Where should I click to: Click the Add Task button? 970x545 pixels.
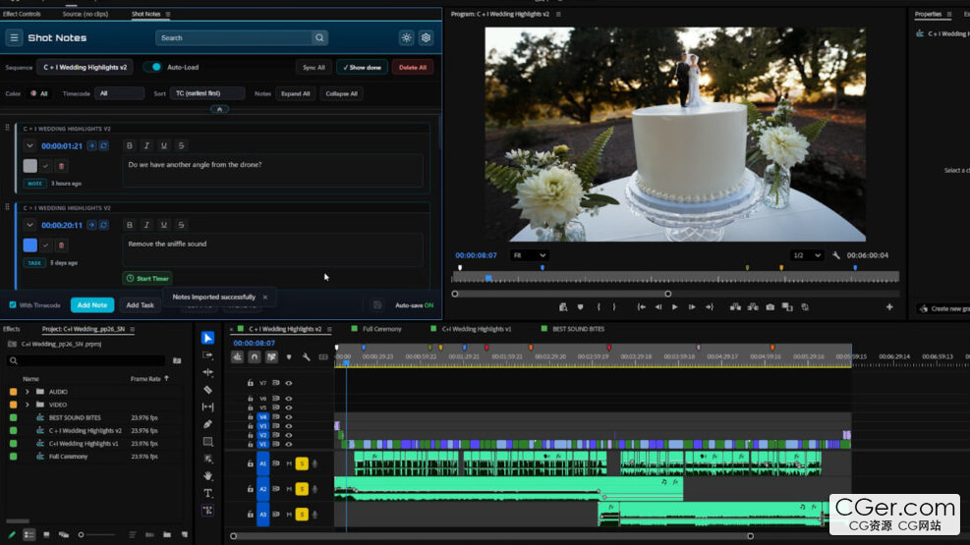(x=140, y=305)
